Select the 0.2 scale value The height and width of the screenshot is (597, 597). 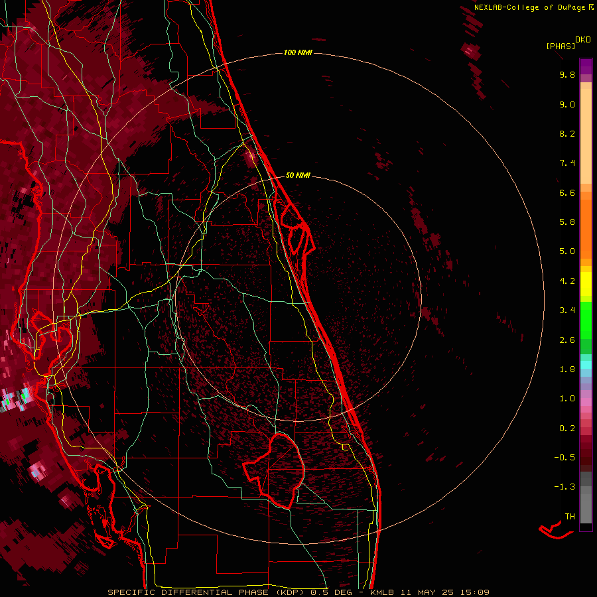(x=567, y=429)
